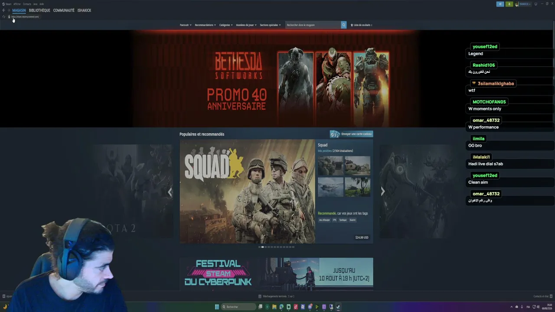555x312 pixels.
Task: View the bottom-right Squad screenshot thumbnail
Action: point(357,187)
